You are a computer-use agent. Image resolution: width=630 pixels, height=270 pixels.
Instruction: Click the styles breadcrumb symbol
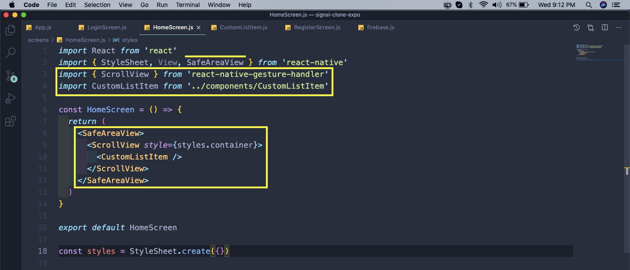125,40
